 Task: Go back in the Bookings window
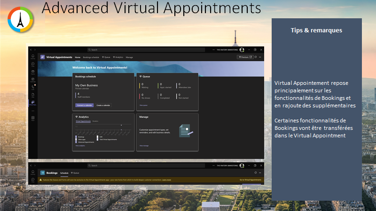31,166
